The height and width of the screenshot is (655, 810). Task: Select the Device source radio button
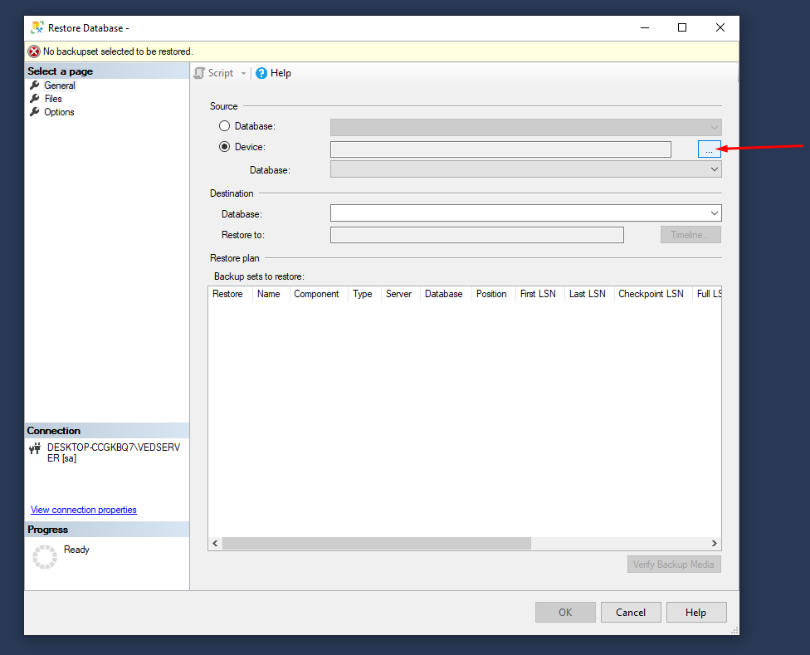(x=224, y=147)
